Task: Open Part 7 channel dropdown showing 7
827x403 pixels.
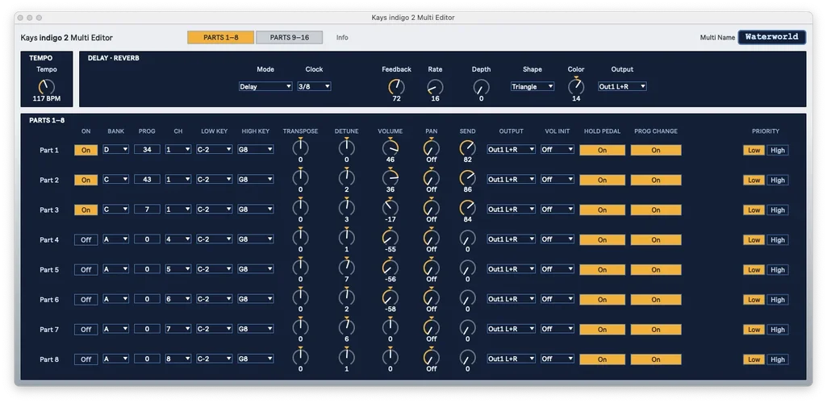Action: point(178,329)
